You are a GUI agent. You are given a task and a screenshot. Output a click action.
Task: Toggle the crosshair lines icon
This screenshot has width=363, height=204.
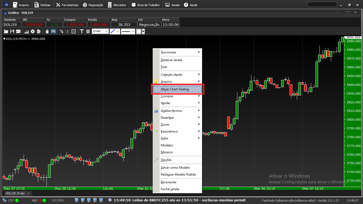67,31
